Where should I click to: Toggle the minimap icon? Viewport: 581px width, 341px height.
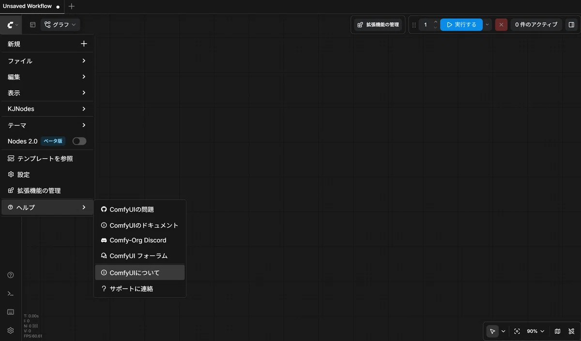click(x=558, y=331)
